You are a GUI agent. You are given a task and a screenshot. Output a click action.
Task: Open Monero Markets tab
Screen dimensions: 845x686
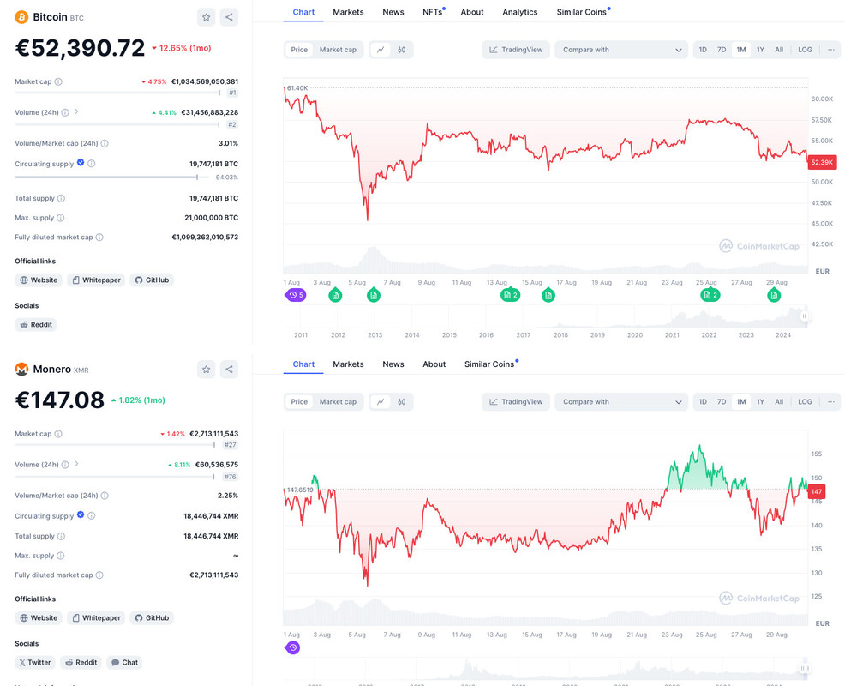pos(348,364)
